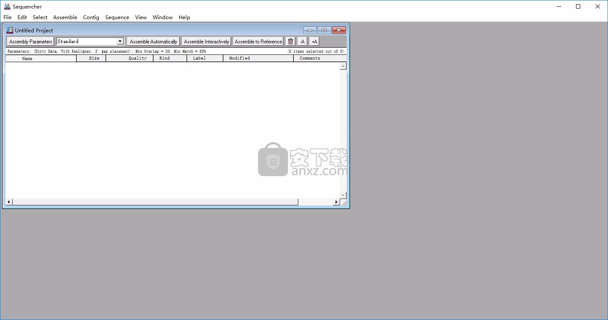Minimize the Untitled Project window
Viewport: 608px width, 320px height.
click(310, 30)
